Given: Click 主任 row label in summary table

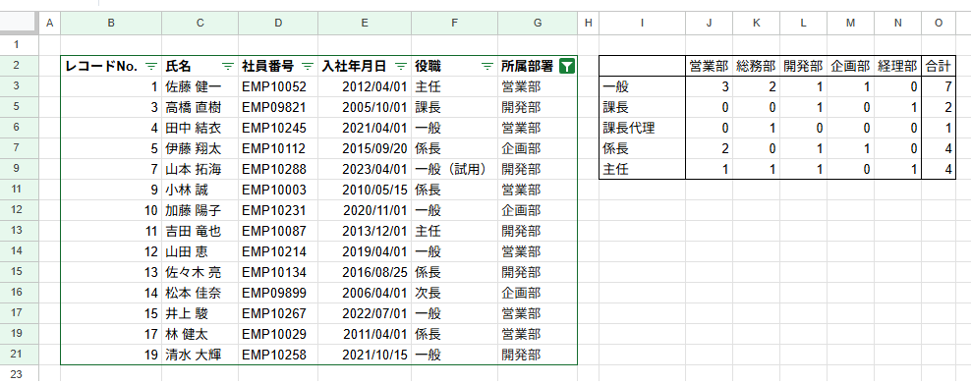Looking at the screenshot, I should click(x=642, y=169).
